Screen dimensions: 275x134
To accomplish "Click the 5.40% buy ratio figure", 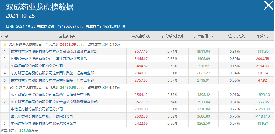I will click(115, 44).
